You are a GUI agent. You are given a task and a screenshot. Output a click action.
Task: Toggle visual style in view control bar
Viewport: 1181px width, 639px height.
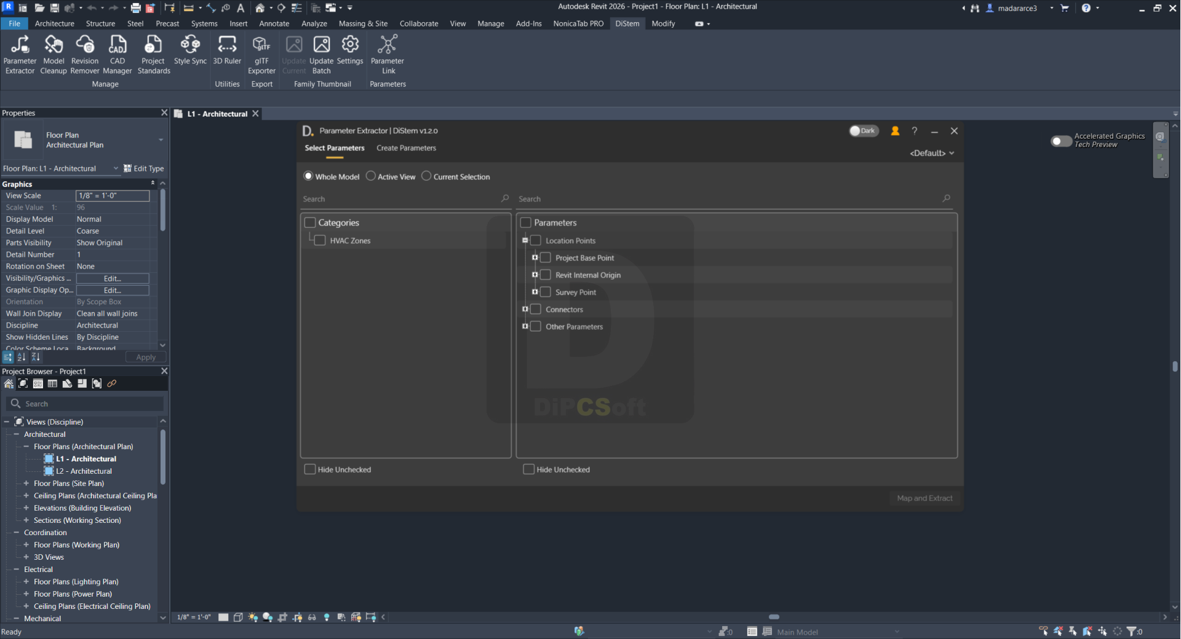[x=238, y=617]
